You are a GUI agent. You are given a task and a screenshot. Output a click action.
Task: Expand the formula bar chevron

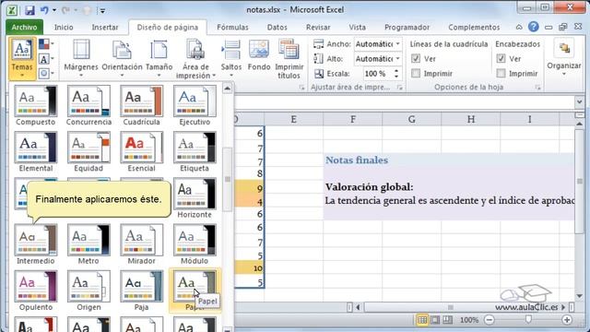(x=580, y=102)
